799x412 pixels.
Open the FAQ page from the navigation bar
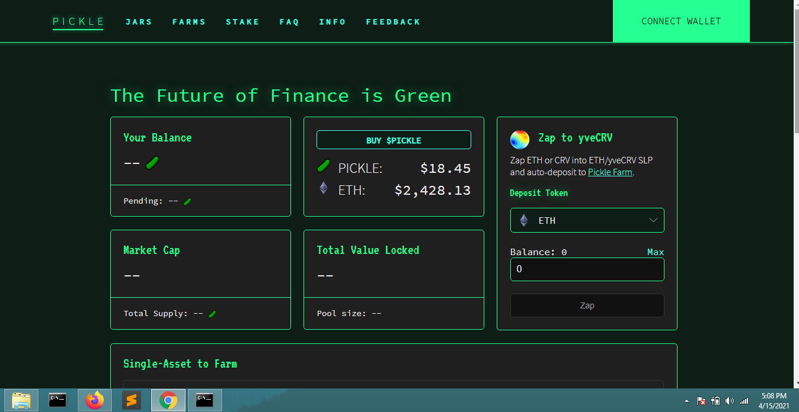pyautogui.click(x=289, y=21)
